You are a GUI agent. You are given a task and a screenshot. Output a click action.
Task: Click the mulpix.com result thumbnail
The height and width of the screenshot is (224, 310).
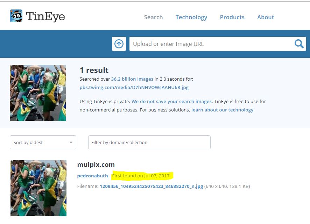point(38,188)
